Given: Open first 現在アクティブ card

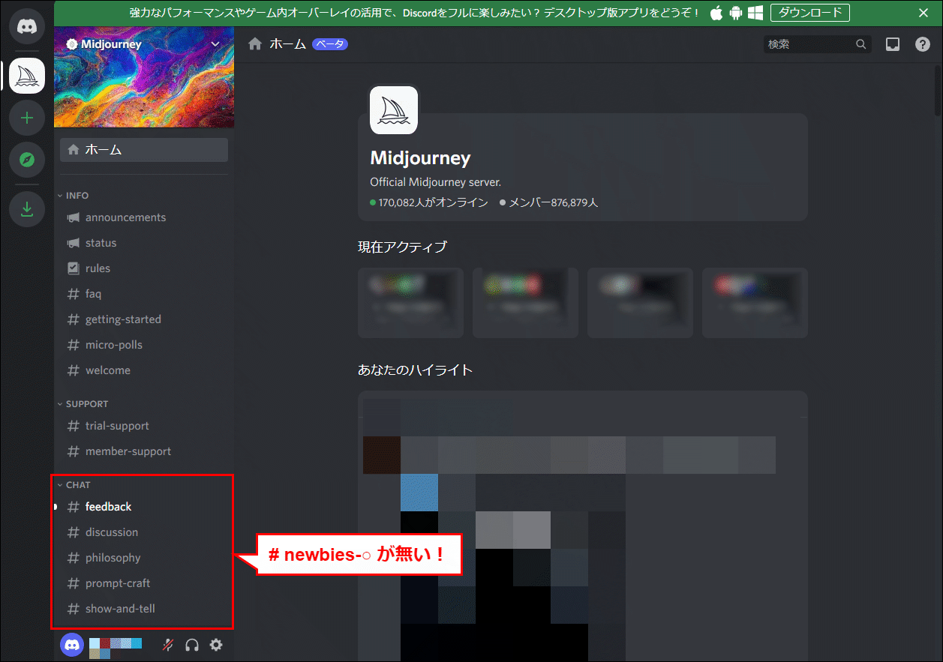Looking at the screenshot, I should (x=410, y=303).
